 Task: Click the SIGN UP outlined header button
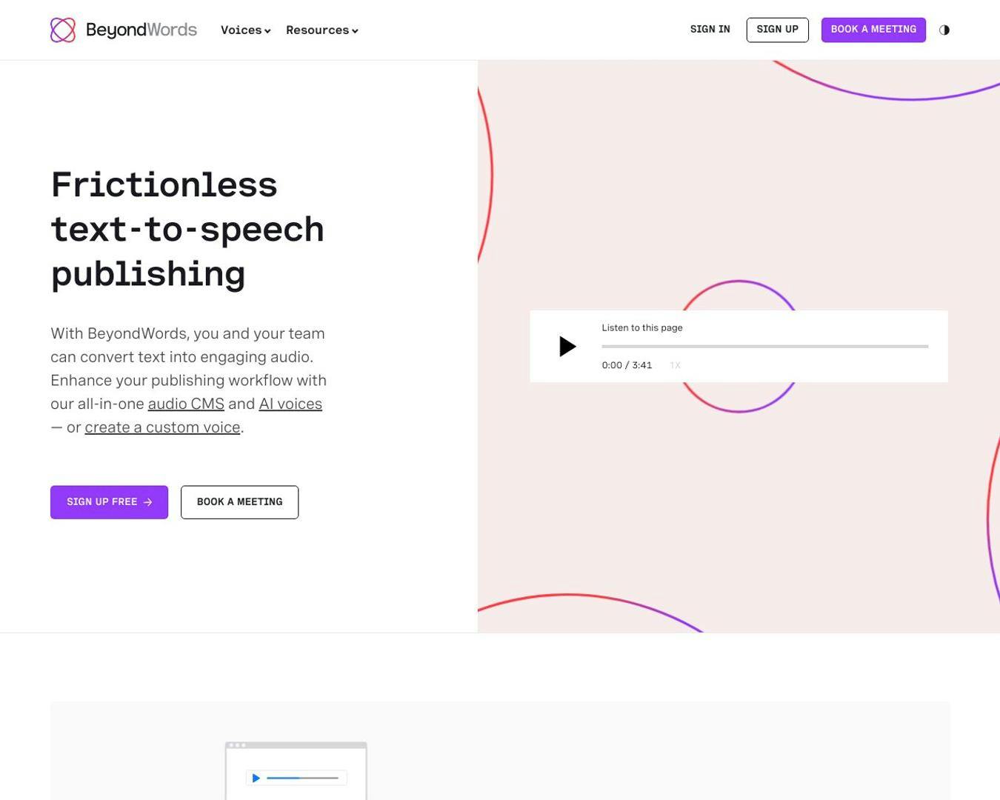click(777, 30)
